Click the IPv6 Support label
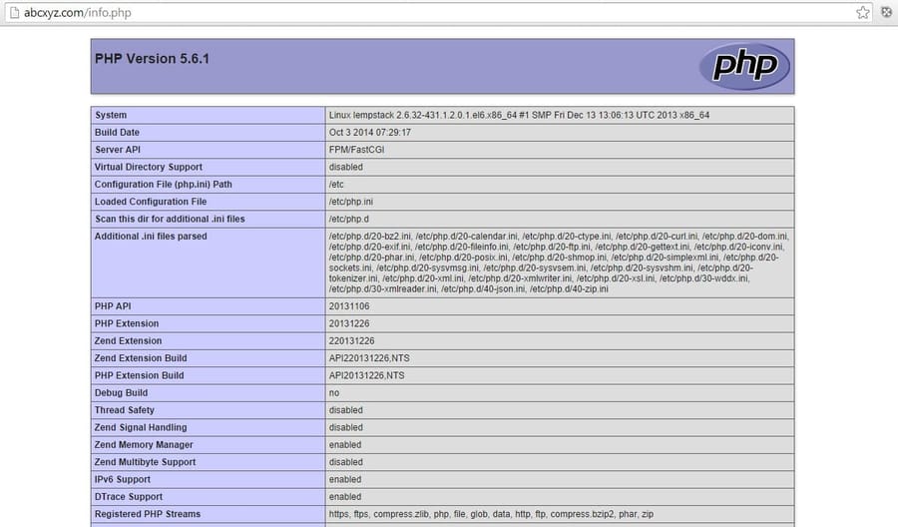898x527 pixels. tap(123, 479)
